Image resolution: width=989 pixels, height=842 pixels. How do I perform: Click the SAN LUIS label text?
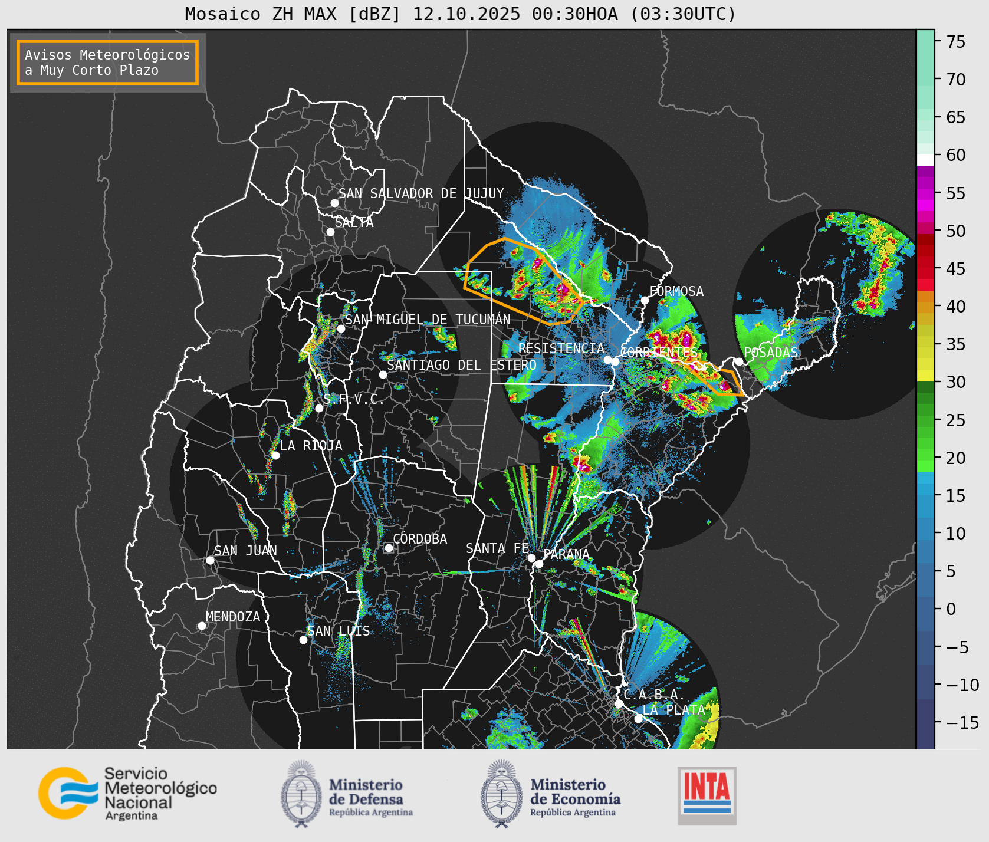339,631
